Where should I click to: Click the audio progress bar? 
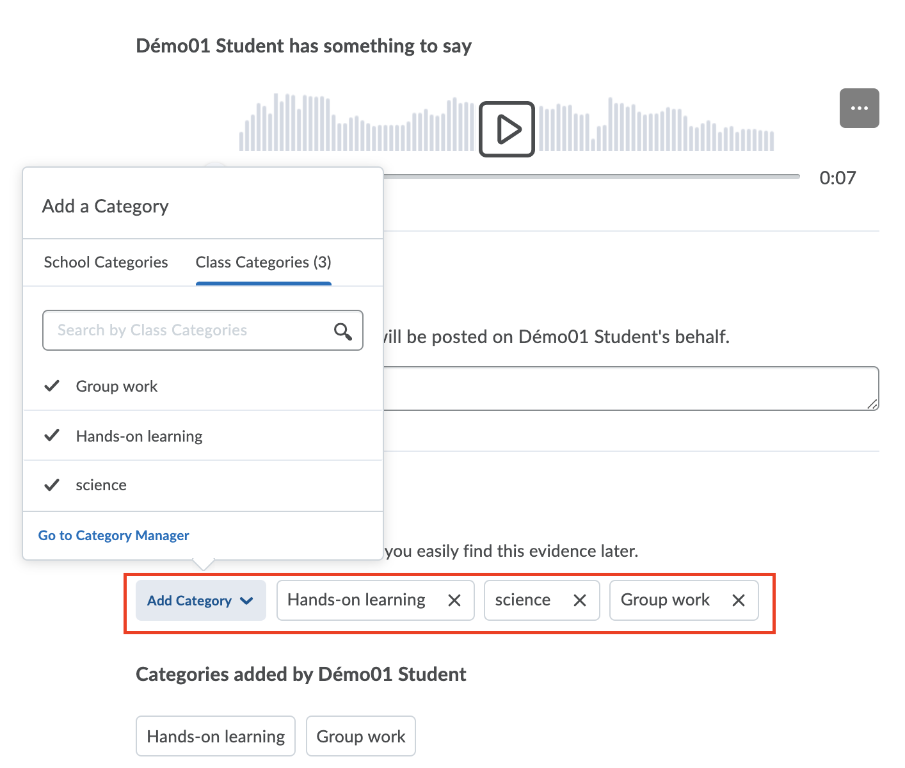(x=589, y=177)
